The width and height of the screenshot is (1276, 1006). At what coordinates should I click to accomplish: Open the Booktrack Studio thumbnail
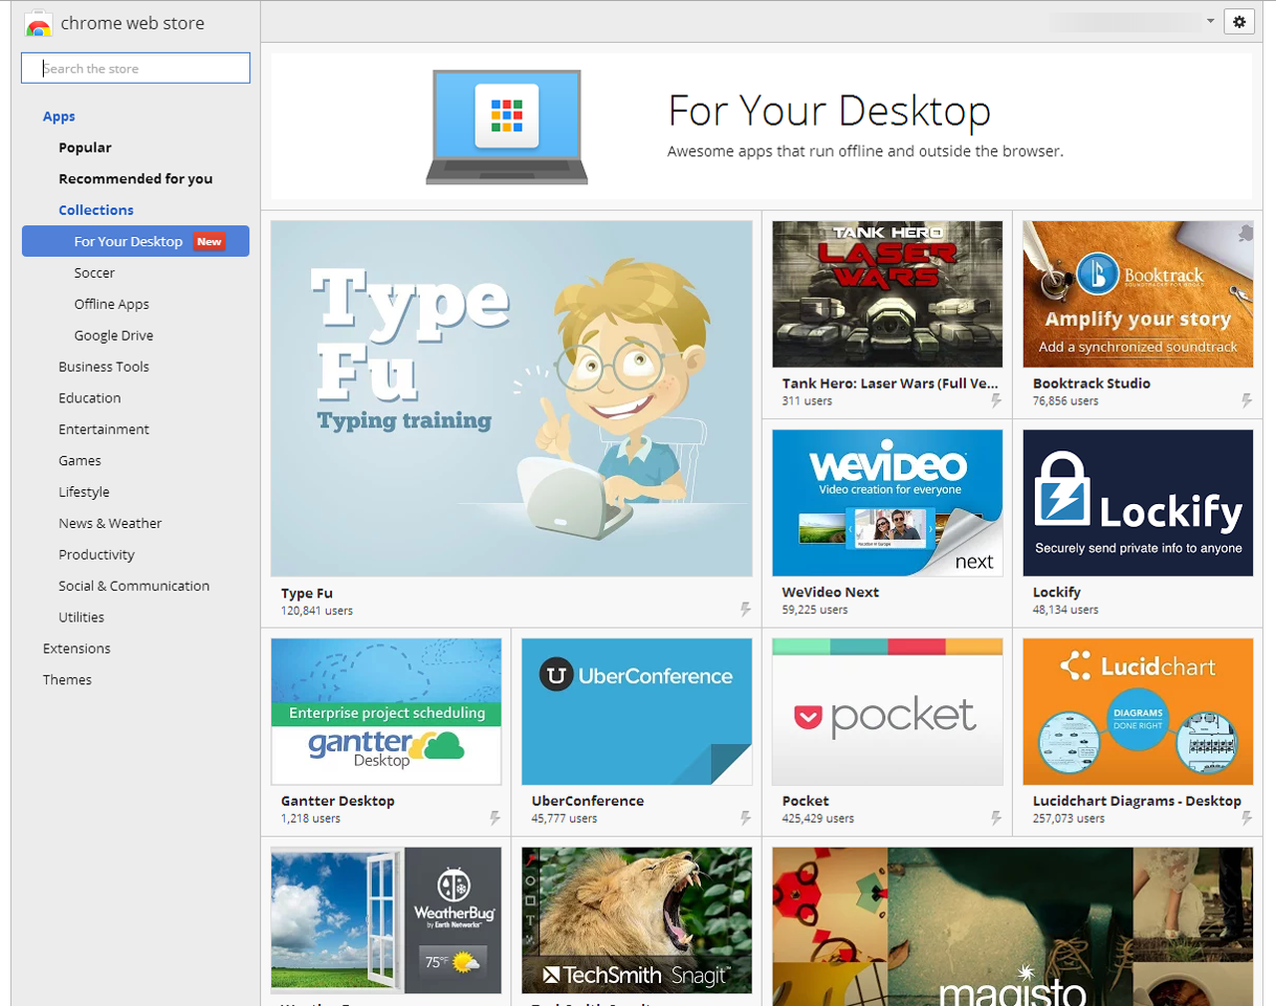[x=1137, y=294]
